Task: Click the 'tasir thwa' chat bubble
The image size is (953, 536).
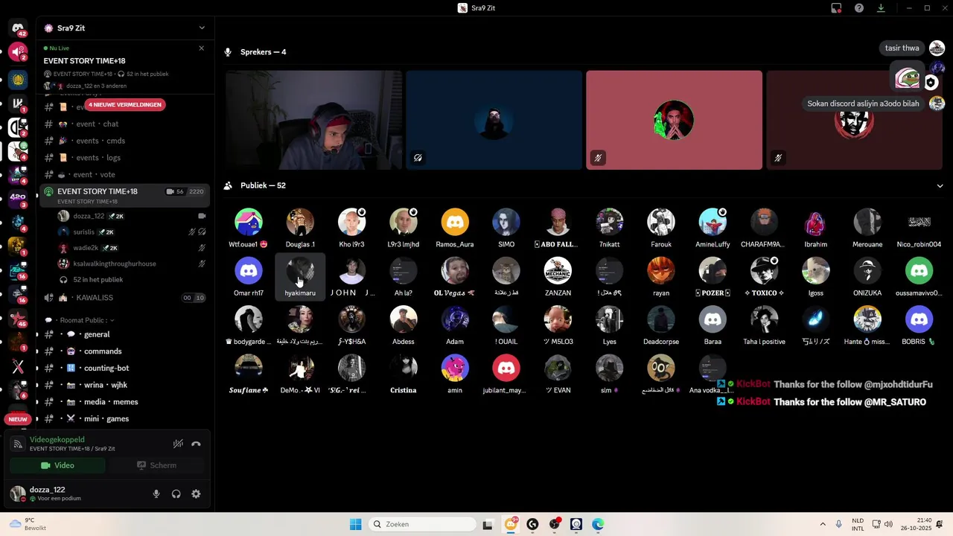Action: [x=902, y=48]
